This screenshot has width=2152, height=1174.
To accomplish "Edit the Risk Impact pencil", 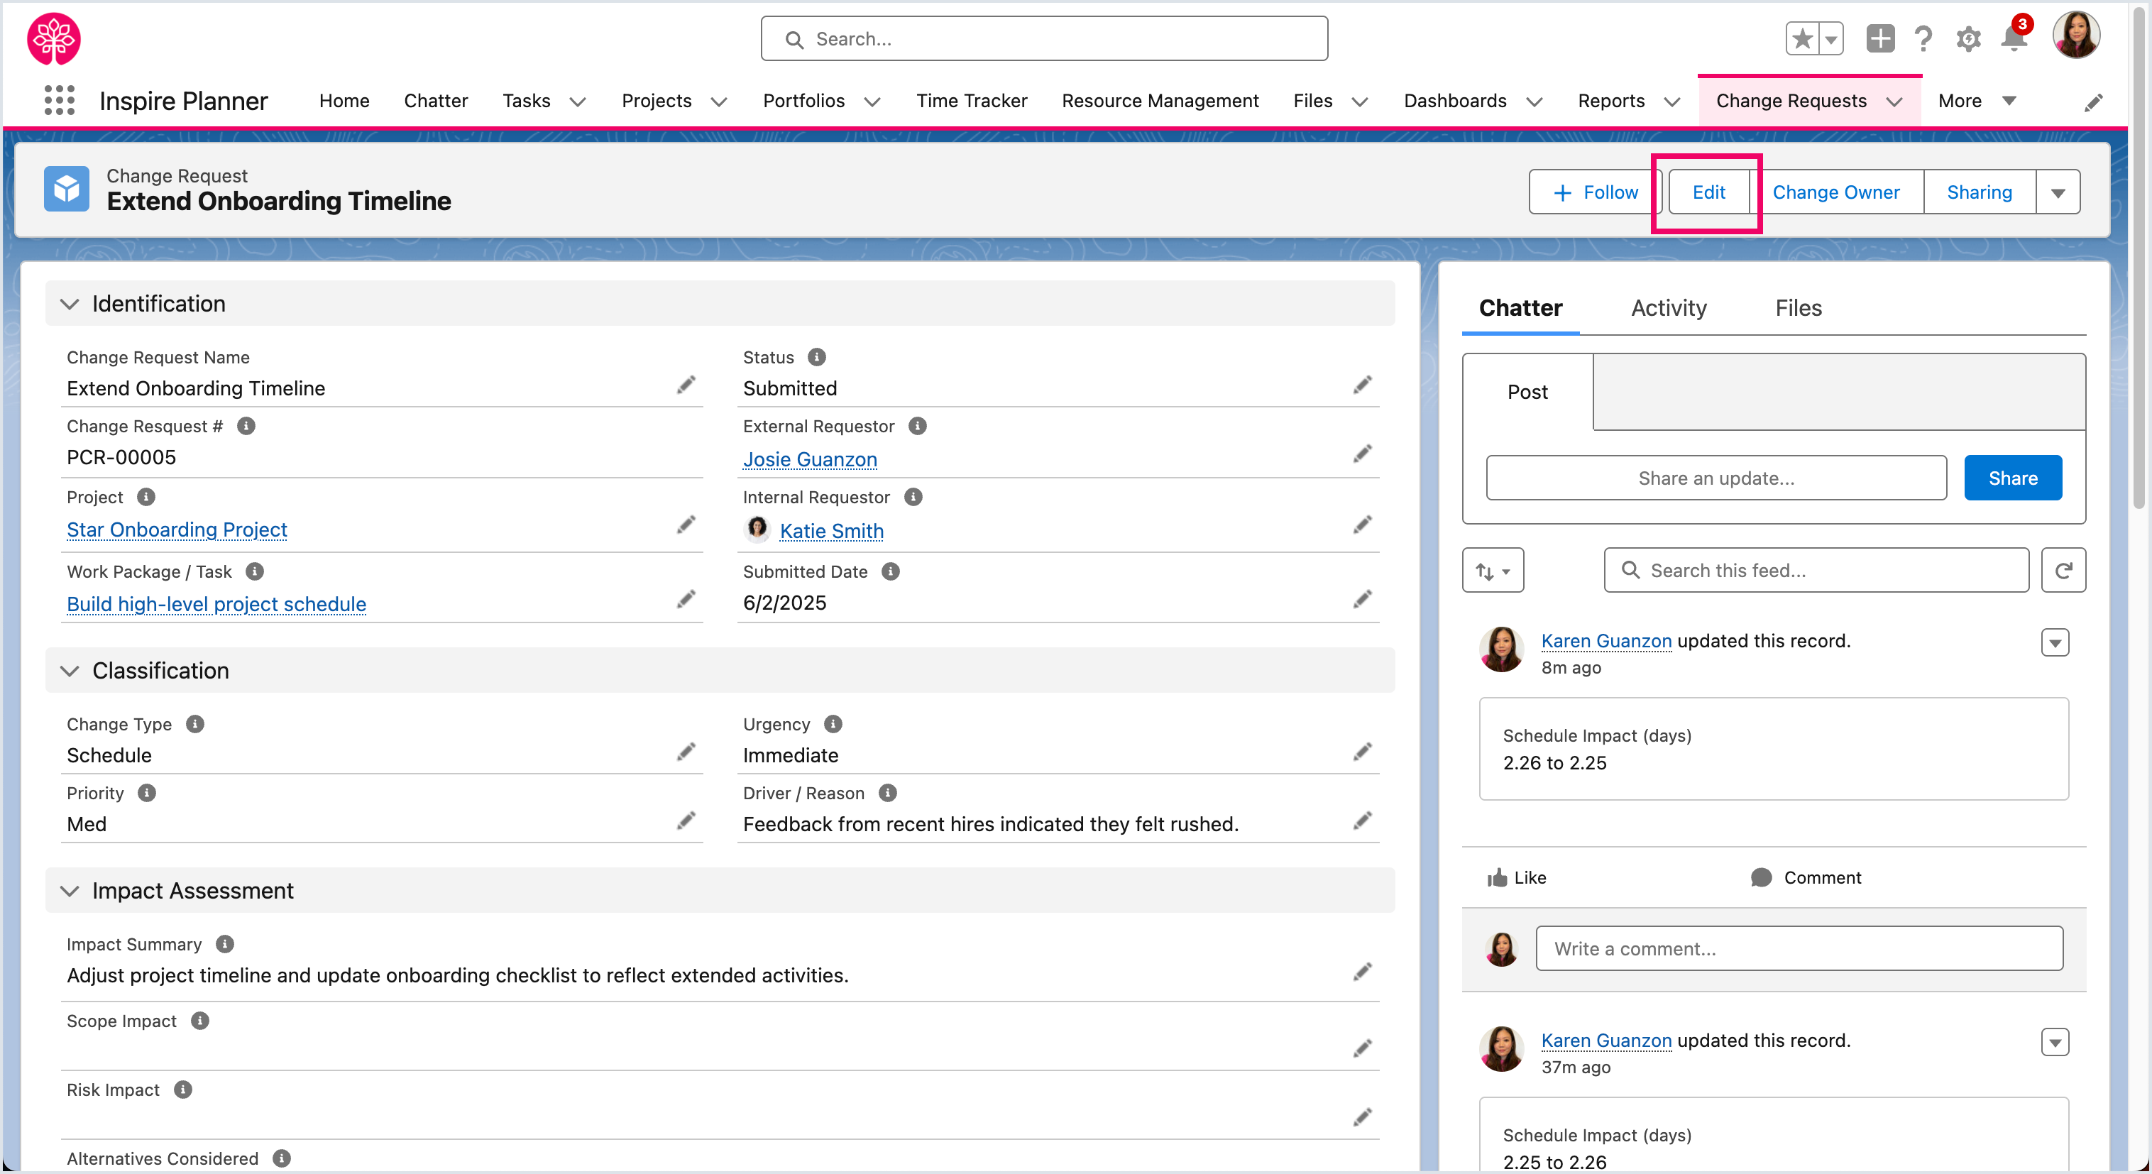I will point(1363,1118).
